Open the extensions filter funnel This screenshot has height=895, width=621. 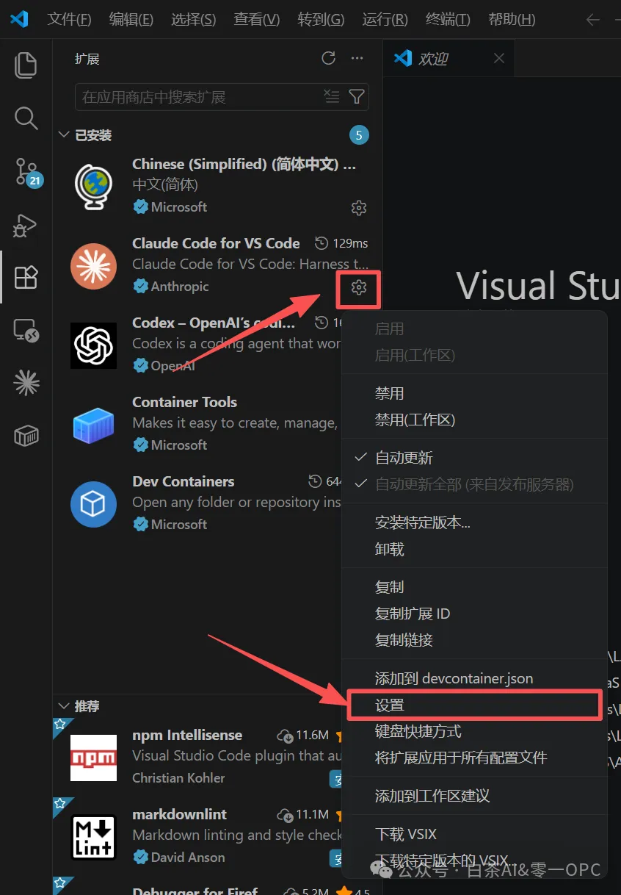[x=356, y=96]
